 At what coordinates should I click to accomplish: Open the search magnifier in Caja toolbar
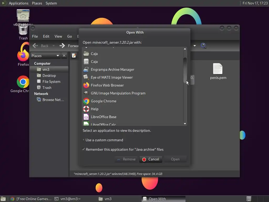pyautogui.click(x=203, y=46)
